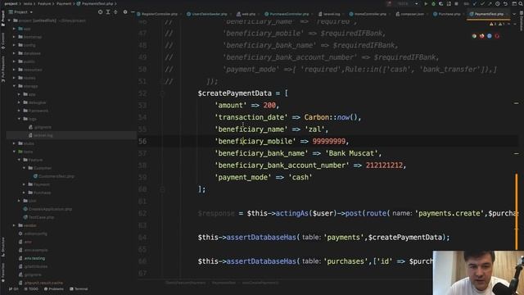Open the TODO tool window button
The image size is (524, 295).
pos(31,289)
